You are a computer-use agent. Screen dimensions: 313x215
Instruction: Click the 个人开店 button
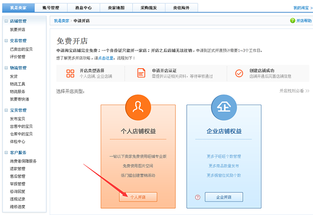pyautogui.click(x=138, y=197)
